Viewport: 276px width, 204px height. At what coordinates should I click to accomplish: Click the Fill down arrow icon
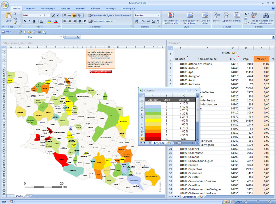tap(246, 18)
